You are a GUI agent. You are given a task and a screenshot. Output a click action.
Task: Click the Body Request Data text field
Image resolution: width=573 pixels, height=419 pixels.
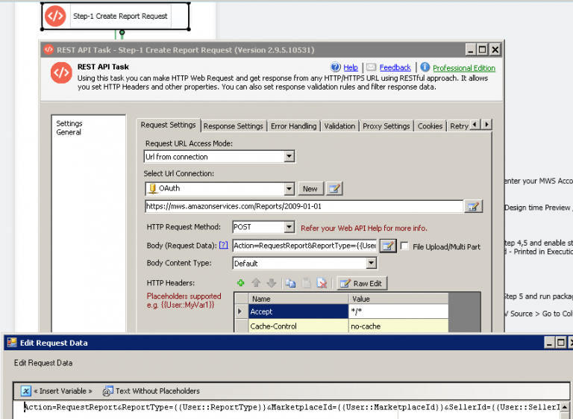coord(305,246)
